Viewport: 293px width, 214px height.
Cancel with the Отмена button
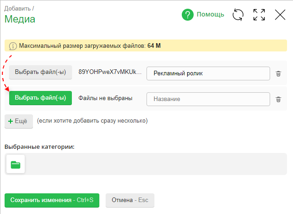click(130, 200)
